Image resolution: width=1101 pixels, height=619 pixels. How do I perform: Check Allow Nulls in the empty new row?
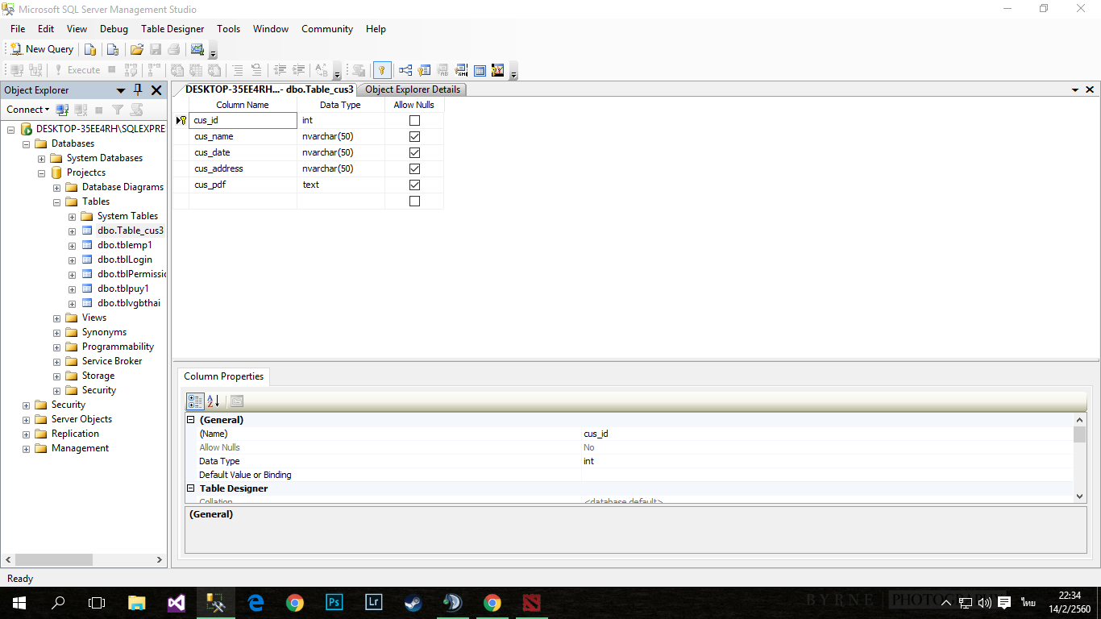(414, 201)
